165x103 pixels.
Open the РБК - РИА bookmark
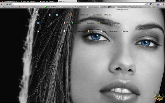coord(52,7)
